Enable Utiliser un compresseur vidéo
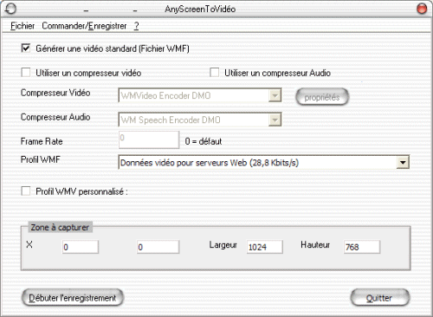This screenshot has height=317, width=433. (26, 73)
